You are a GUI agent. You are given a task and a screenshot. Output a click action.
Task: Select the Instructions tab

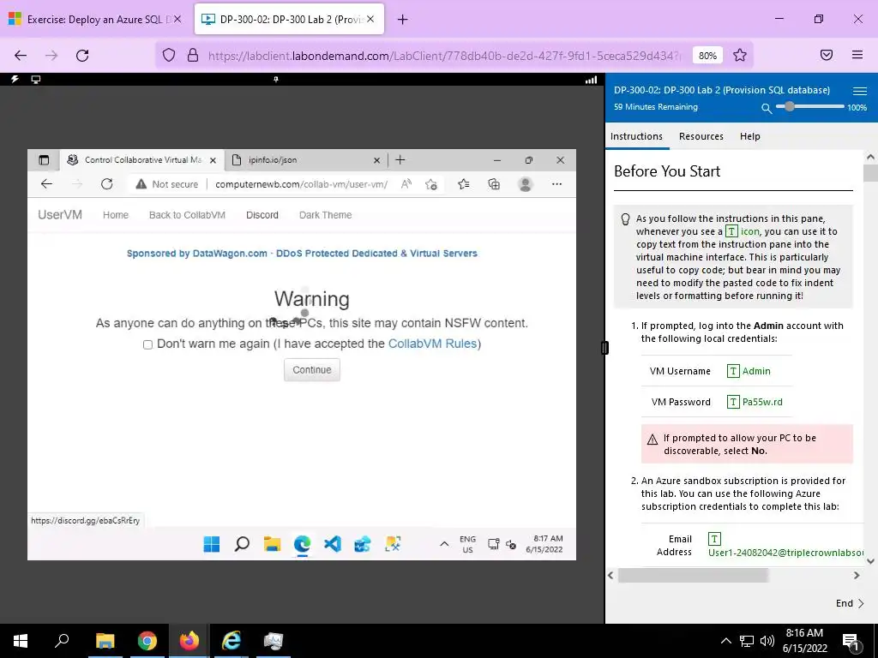click(637, 136)
